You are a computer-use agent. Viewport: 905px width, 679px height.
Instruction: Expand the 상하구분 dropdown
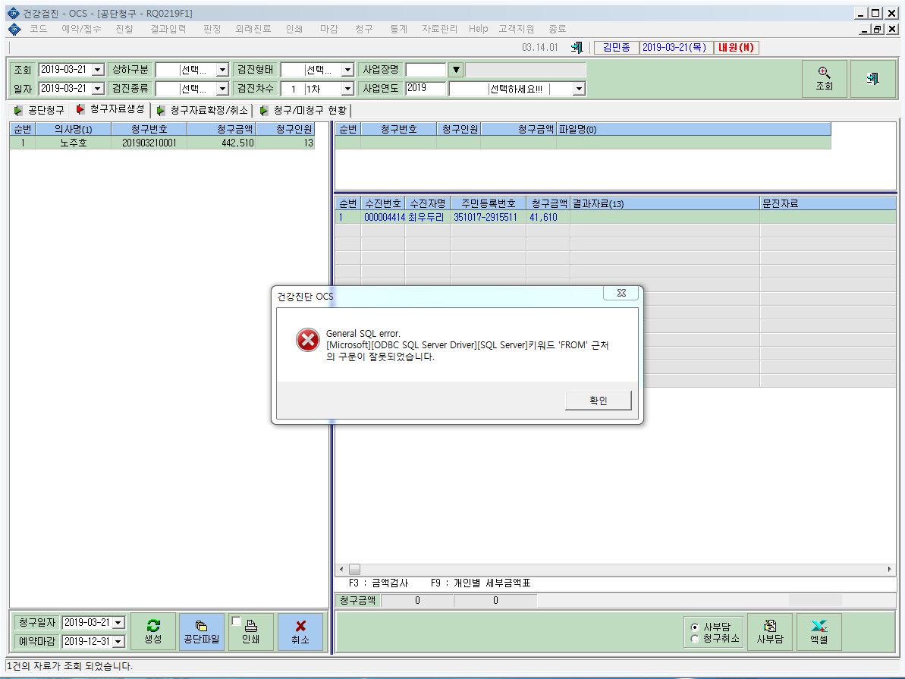222,70
